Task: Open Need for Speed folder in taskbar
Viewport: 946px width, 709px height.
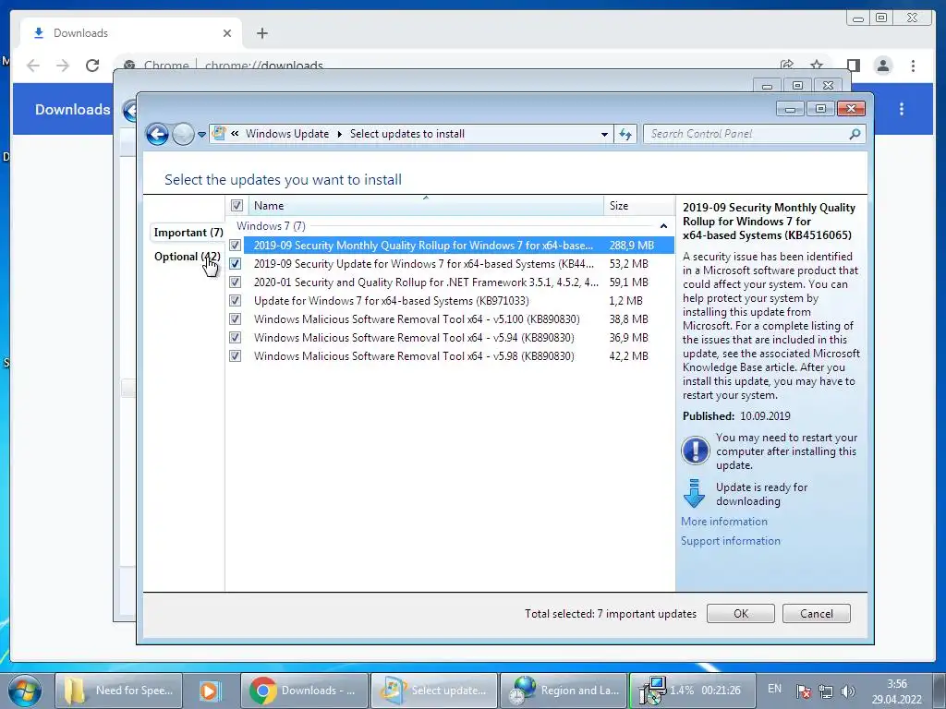Action: [x=119, y=691]
